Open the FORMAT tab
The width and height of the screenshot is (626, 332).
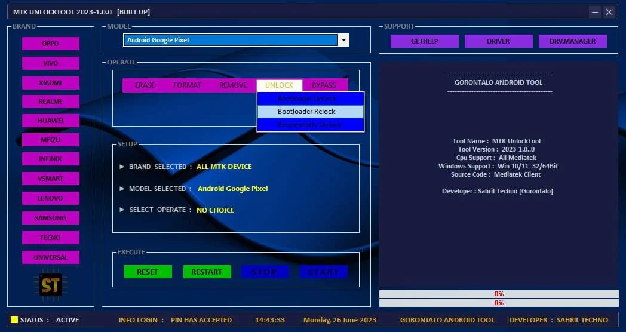pyautogui.click(x=187, y=85)
